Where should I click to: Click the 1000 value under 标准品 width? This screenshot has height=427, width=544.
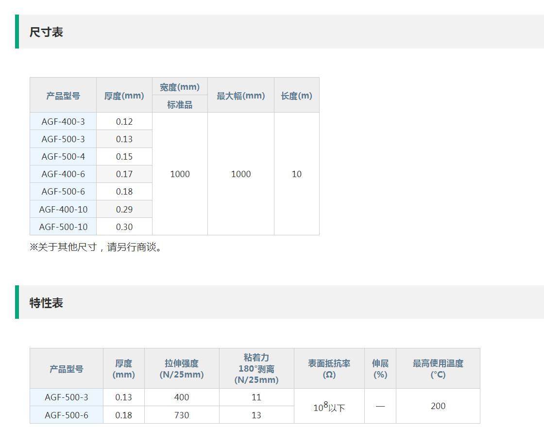coord(180,174)
